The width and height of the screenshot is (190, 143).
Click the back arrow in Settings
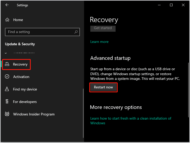point(7,5)
